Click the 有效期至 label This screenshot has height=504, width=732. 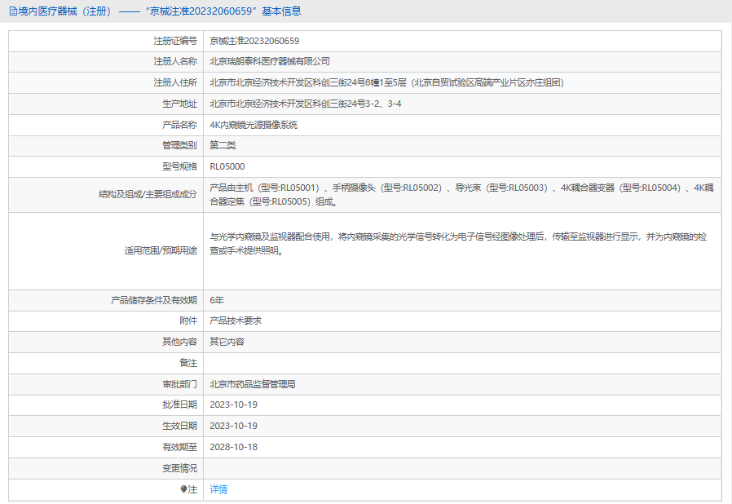(x=179, y=448)
